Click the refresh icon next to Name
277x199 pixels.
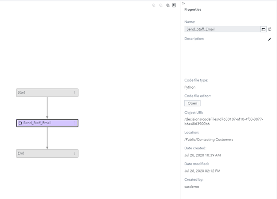click(269, 29)
